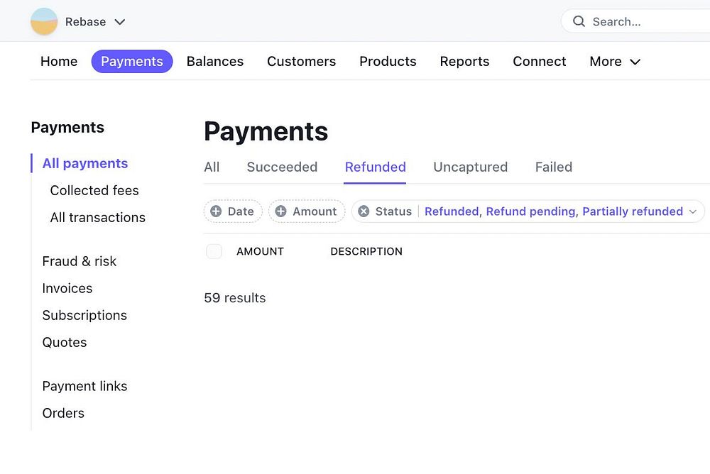Switch to the Succeeded tab
The height and width of the screenshot is (474, 710).
click(282, 167)
